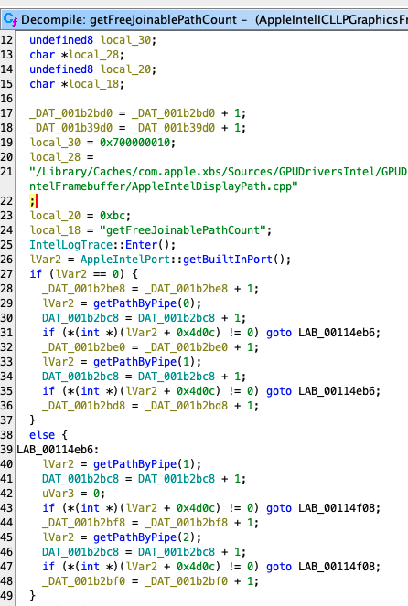Image resolution: width=408 pixels, height=606 pixels.
Task: Click variable local_30 declaration on line 12
Action: pyautogui.click(x=125, y=40)
